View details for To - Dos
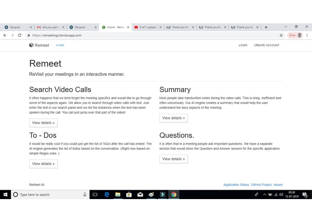Image resolution: width=312 pixels, height=222 pixels. (x=44, y=164)
